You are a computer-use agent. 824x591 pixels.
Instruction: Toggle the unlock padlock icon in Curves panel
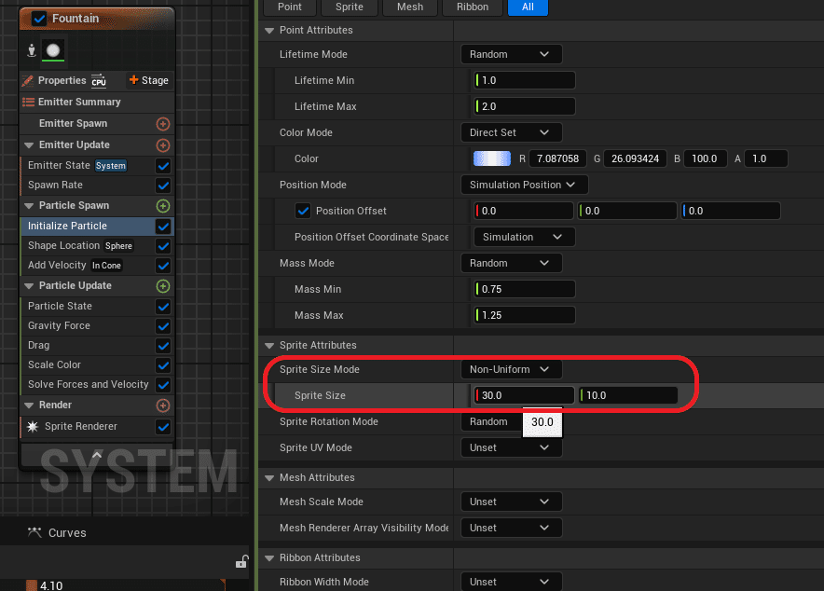(241, 561)
